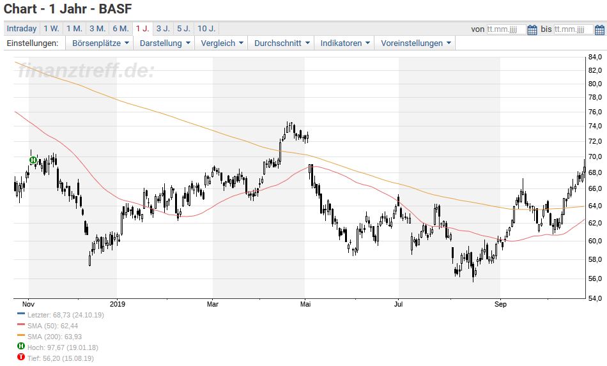
Task: Open the Indikatoren dropdown
Action: click(x=344, y=43)
